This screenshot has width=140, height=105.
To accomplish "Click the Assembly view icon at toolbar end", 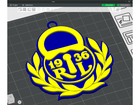I will (118, 10).
